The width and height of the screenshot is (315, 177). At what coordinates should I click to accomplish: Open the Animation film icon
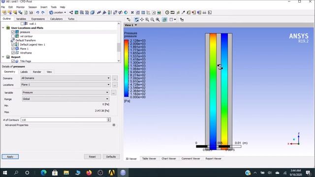tap(172, 12)
